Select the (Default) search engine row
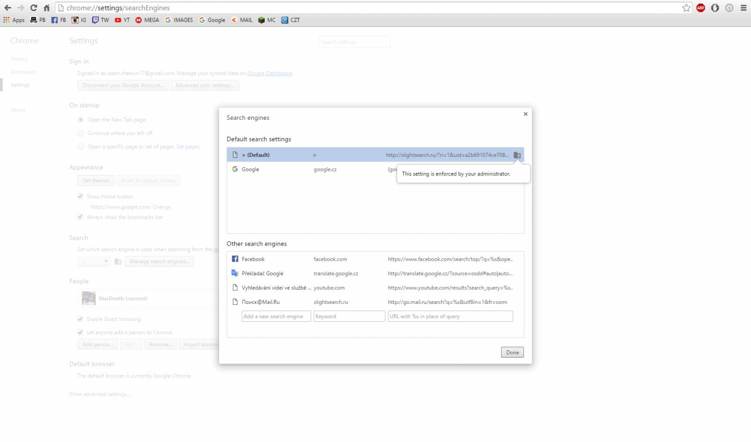Image resolution: width=751 pixels, height=442 pixels. (x=375, y=155)
